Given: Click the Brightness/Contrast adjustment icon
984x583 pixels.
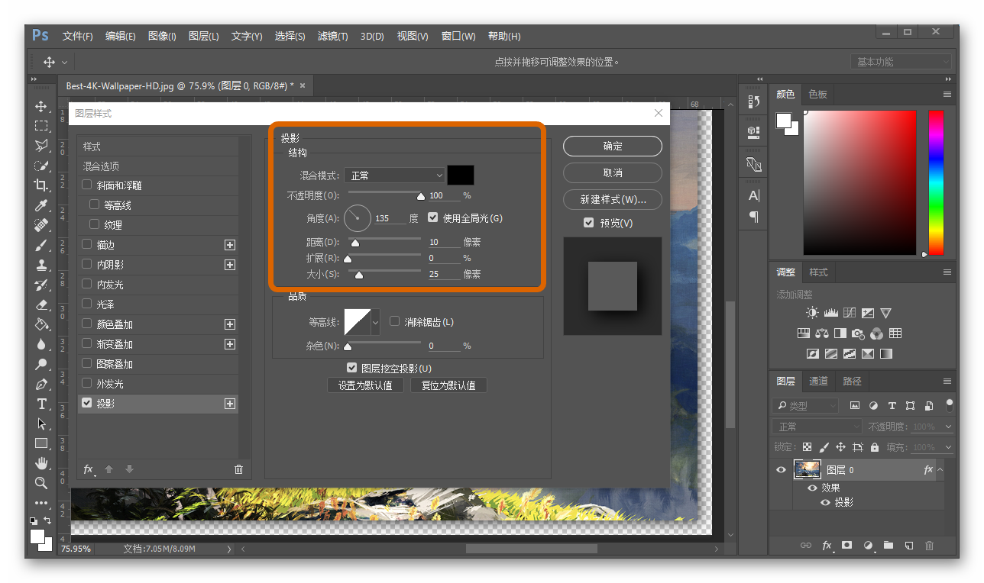Looking at the screenshot, I should pos(812,313).
